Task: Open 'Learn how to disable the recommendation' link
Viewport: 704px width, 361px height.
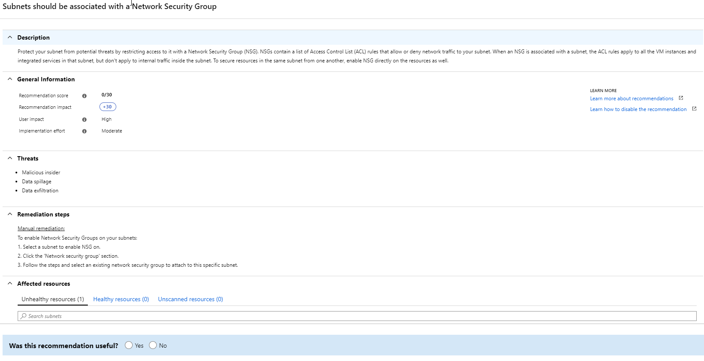Action: point(638,109)
